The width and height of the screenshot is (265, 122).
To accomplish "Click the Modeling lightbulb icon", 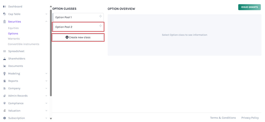I will tap(5, 74).
